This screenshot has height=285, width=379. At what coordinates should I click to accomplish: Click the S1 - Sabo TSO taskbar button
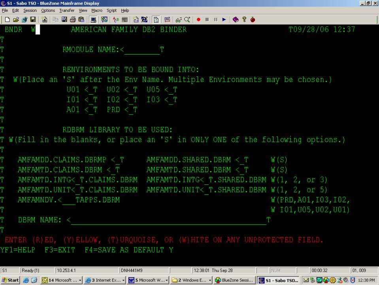[x=278, y=280]
